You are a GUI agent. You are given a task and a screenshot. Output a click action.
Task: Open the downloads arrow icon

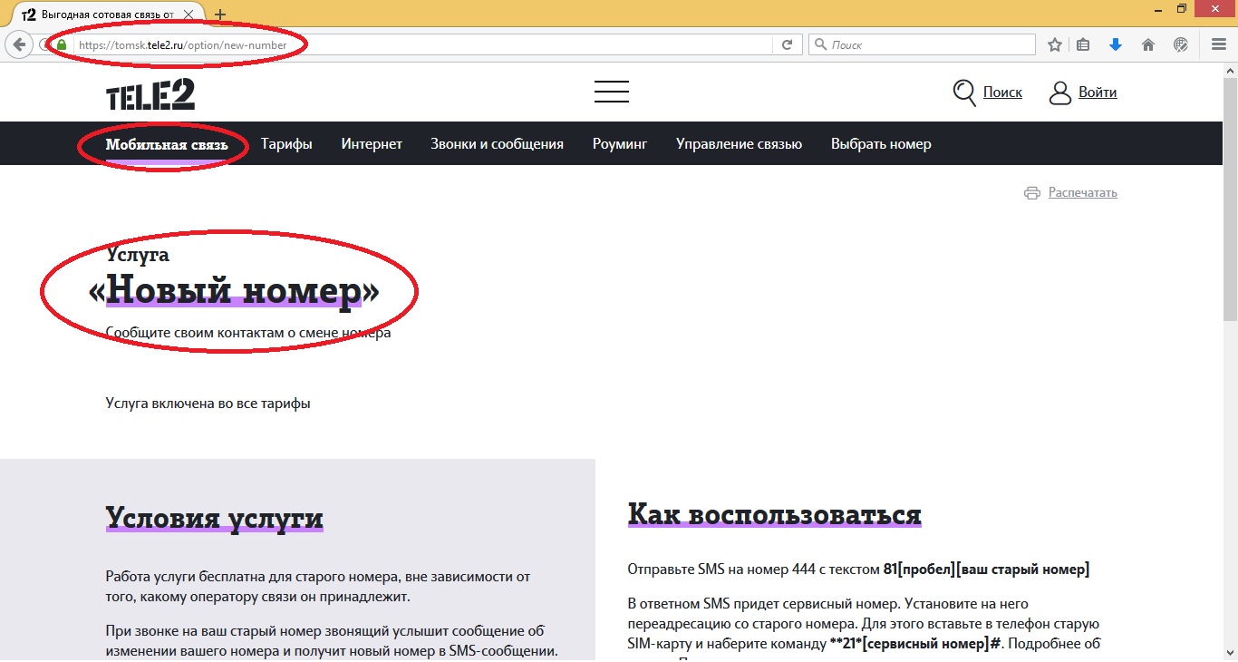click(x=1116, y=44)
